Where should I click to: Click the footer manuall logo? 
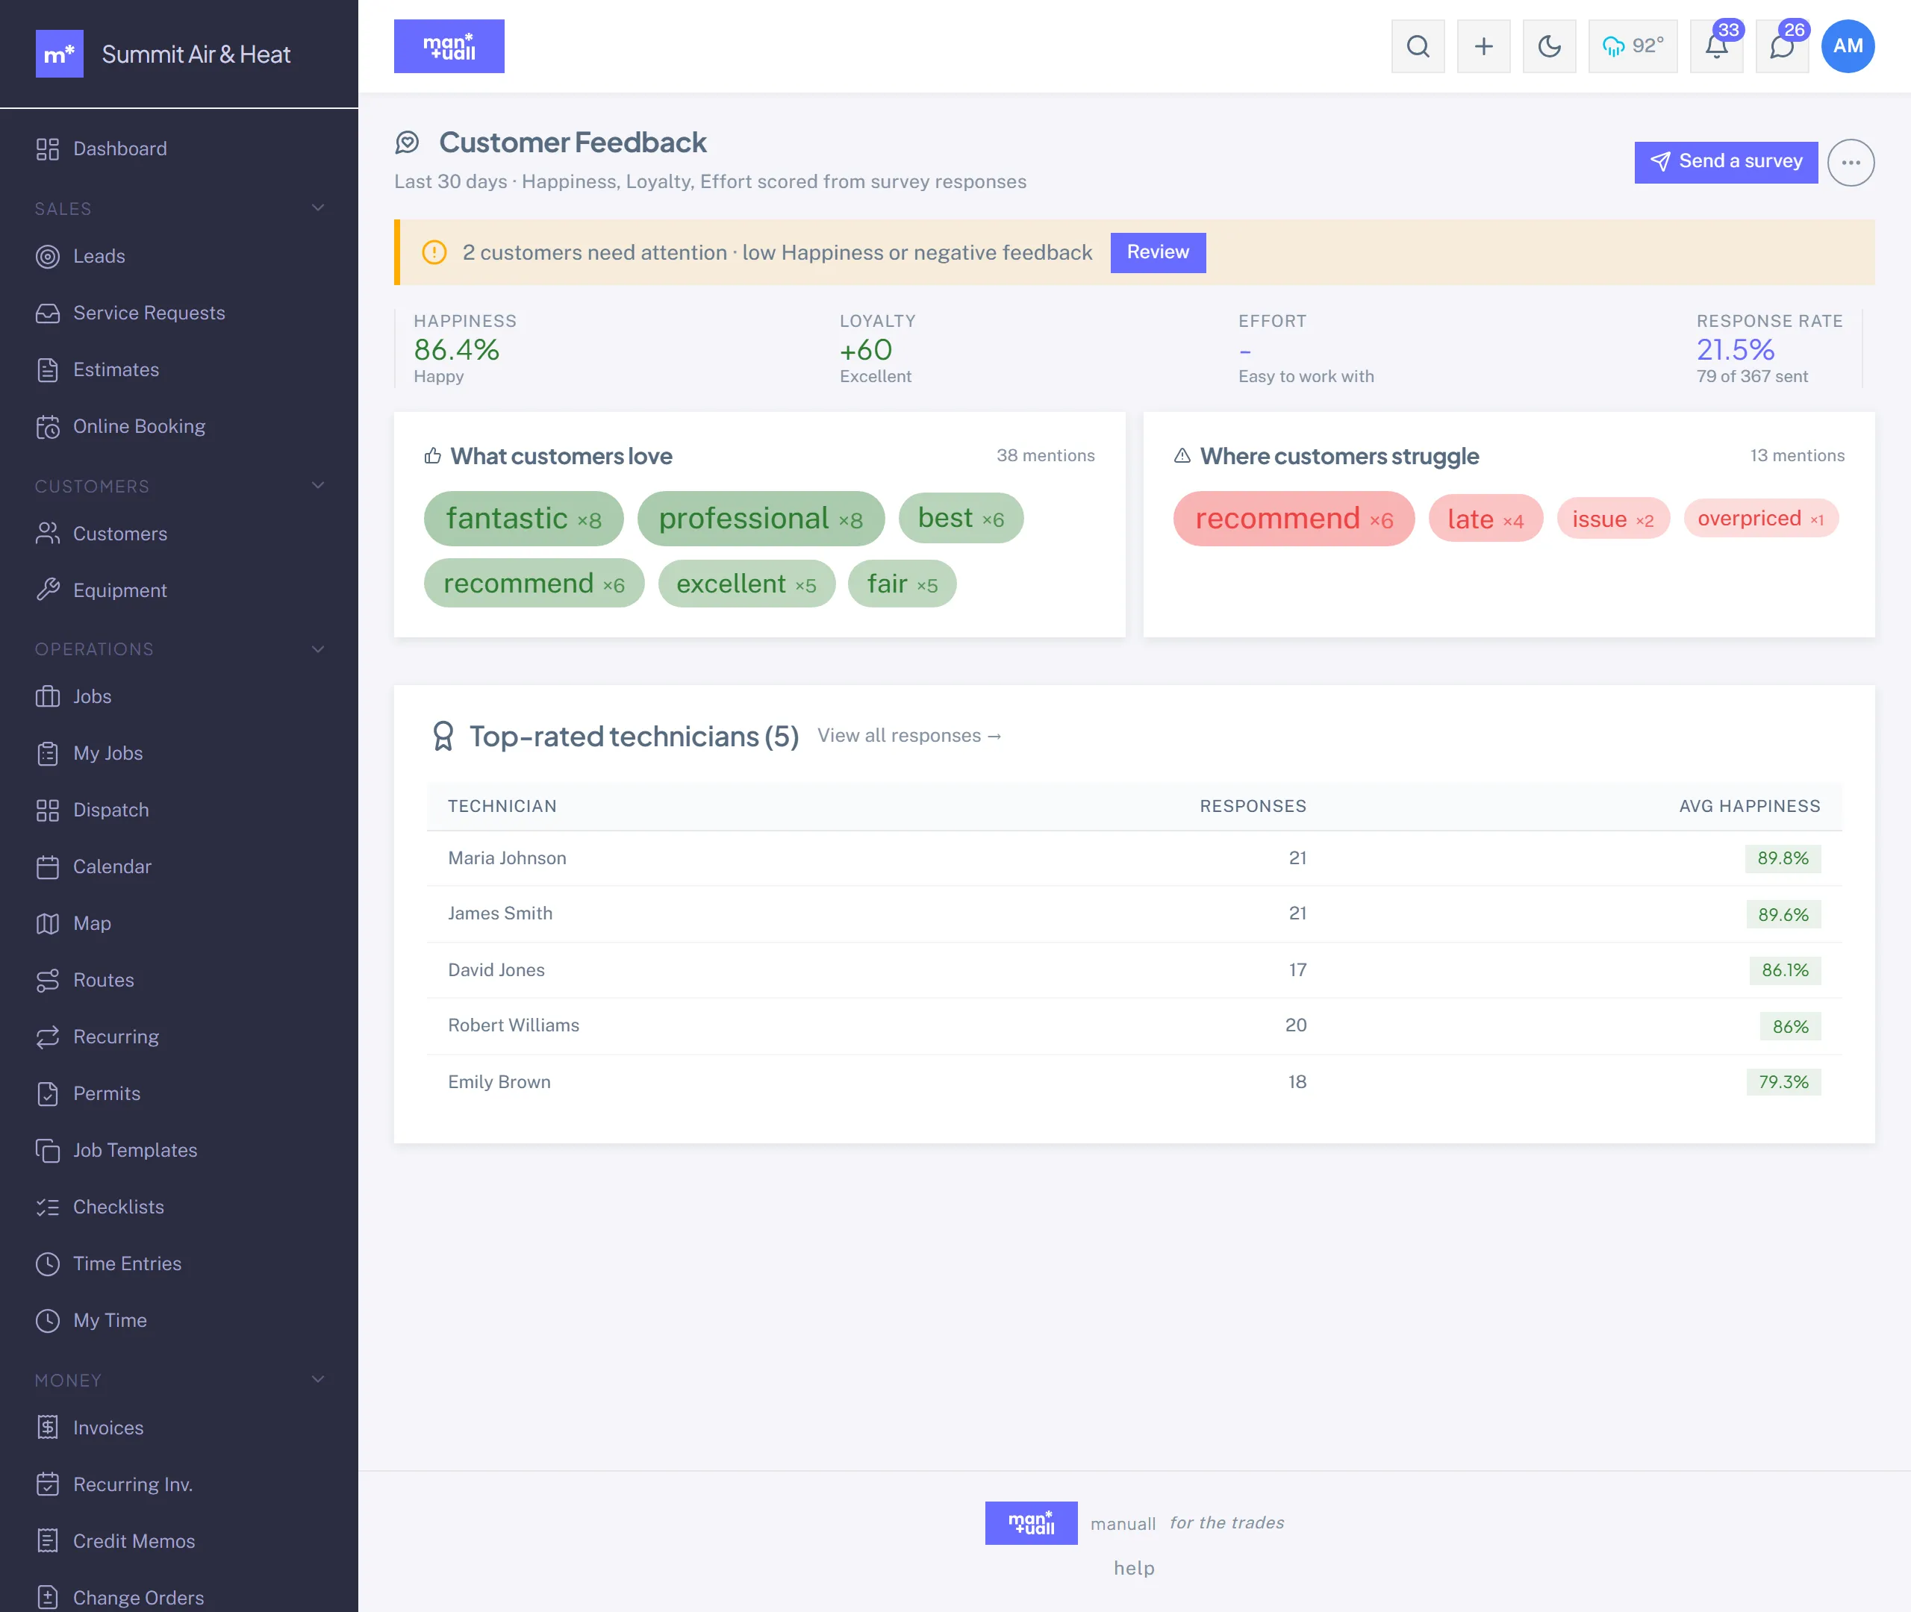[x=1031, y=1523]
